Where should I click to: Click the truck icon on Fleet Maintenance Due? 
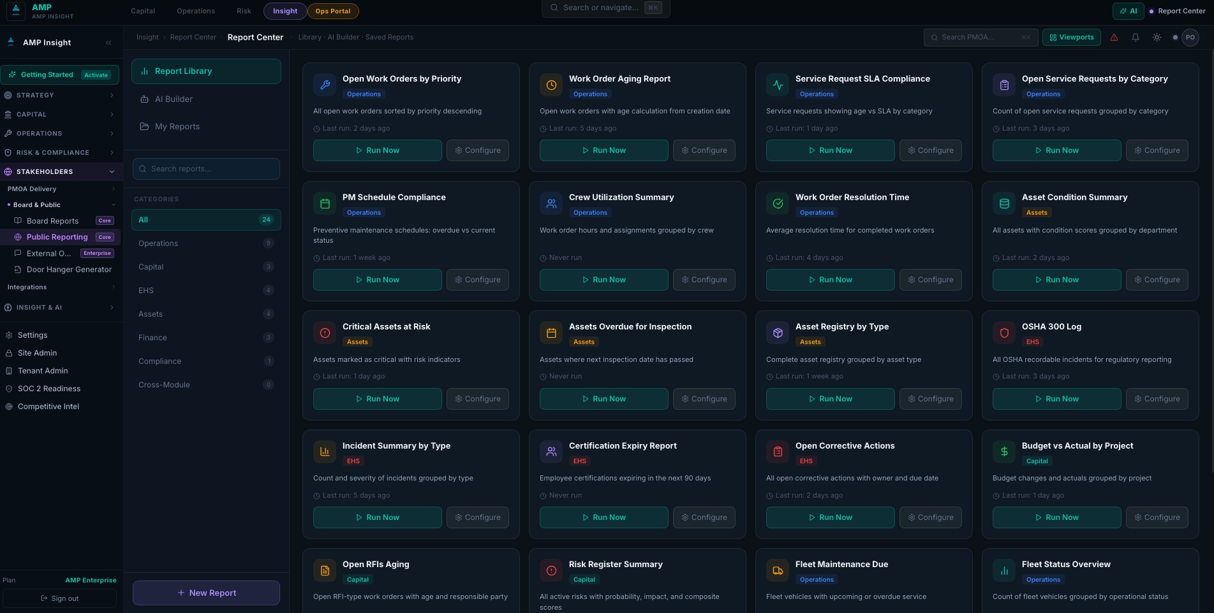click(x=778, y=571)
